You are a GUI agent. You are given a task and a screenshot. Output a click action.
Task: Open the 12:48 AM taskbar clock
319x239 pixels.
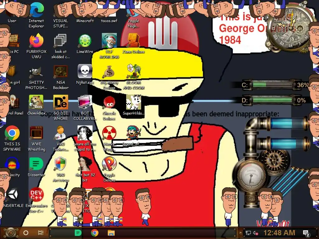tap(279, 233)
